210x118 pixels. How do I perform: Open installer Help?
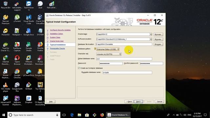(51, 102)
